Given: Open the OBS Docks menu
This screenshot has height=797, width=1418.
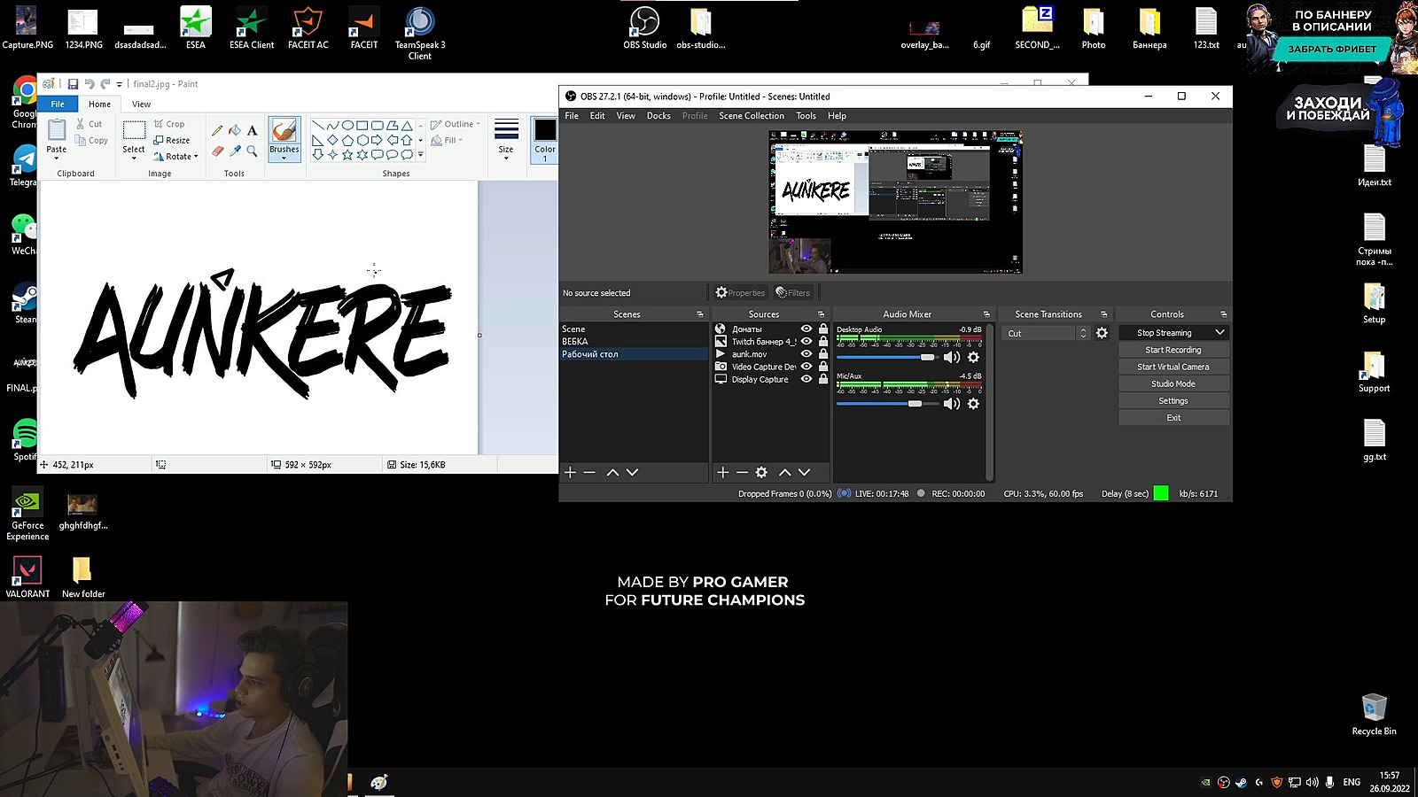Looking at the screenshot, I should 658,116.
